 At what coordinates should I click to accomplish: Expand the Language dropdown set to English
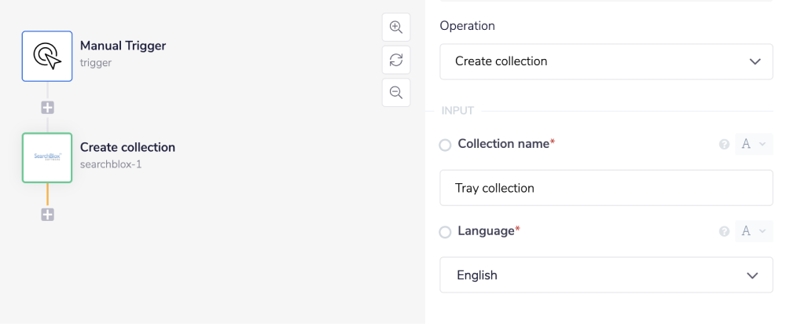point(606,275)
